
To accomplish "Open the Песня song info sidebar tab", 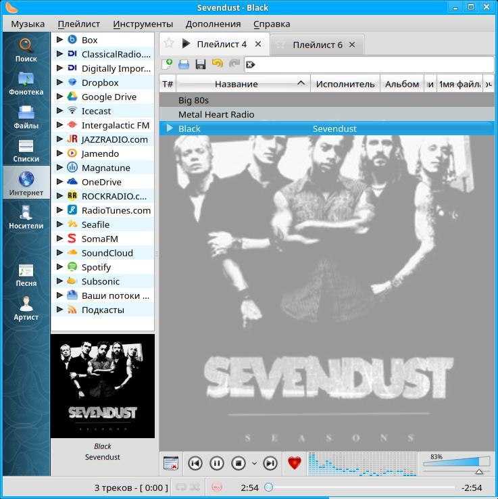I will tap(26, 275).
